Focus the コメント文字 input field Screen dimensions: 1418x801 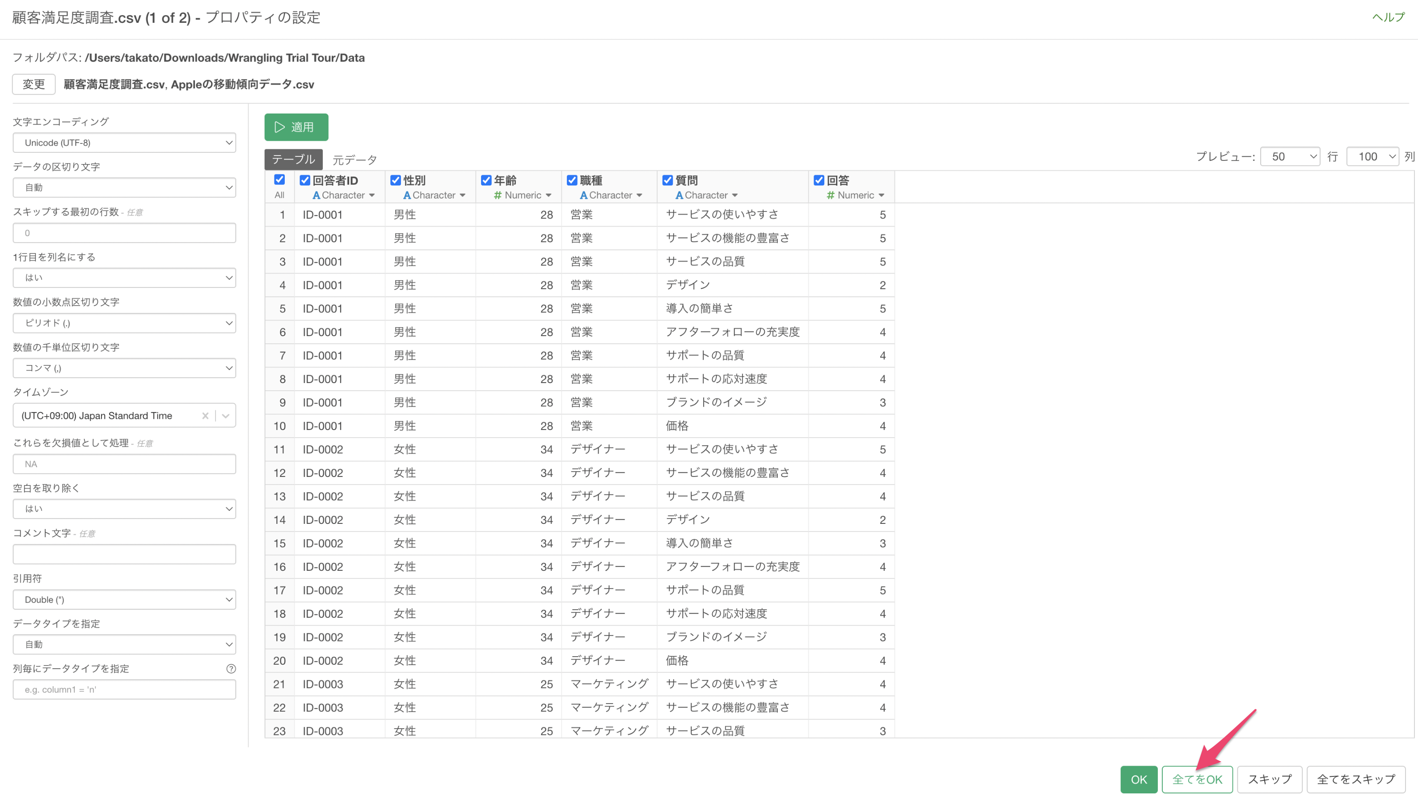124,554
